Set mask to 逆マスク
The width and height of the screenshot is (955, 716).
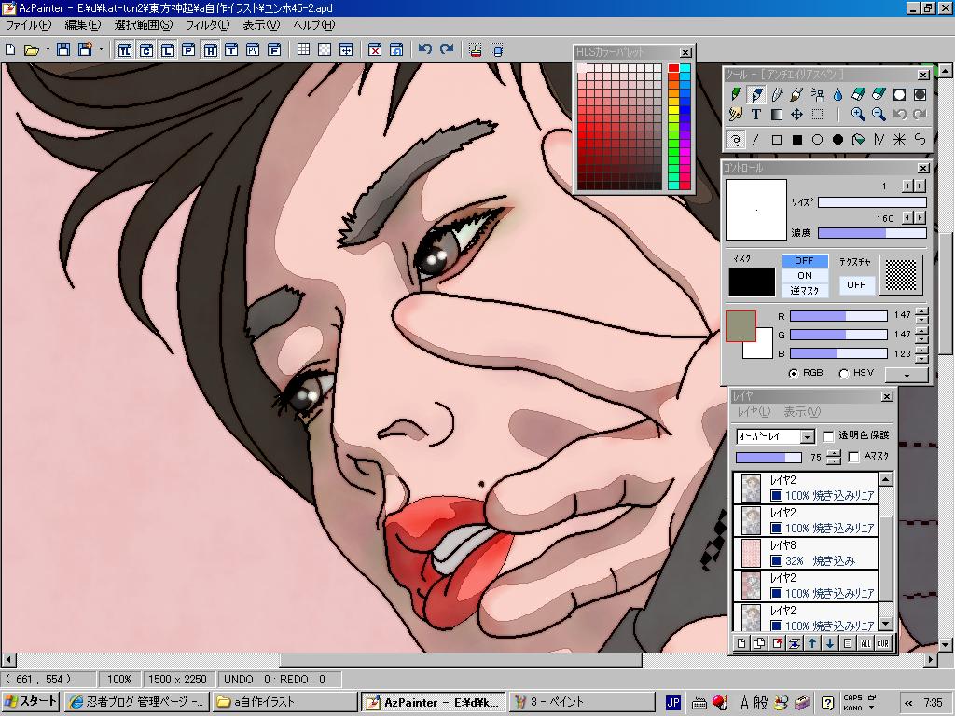(x=805, y=291)
